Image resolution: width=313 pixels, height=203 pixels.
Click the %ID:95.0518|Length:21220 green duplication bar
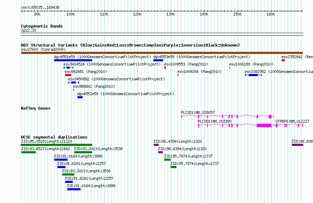point(57,145)
